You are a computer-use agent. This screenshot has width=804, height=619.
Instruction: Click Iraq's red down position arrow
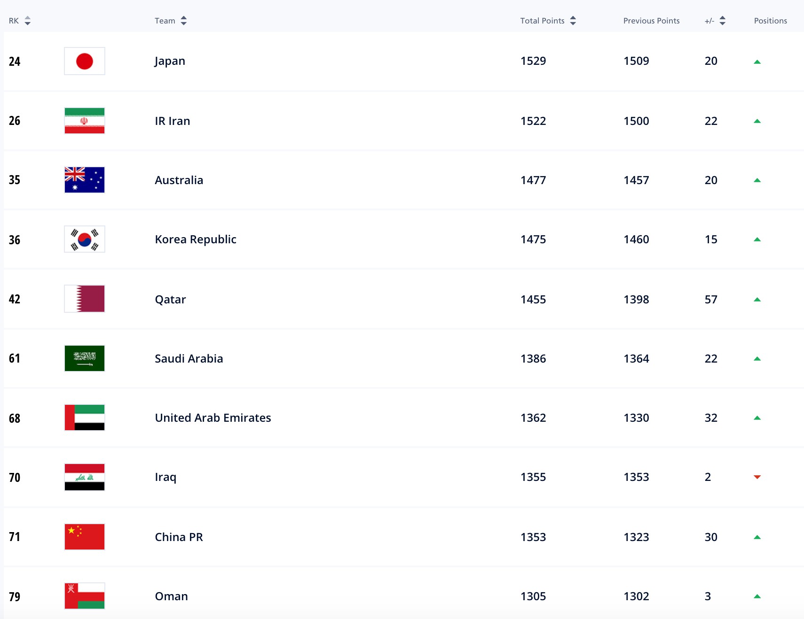tap(757, 477)
